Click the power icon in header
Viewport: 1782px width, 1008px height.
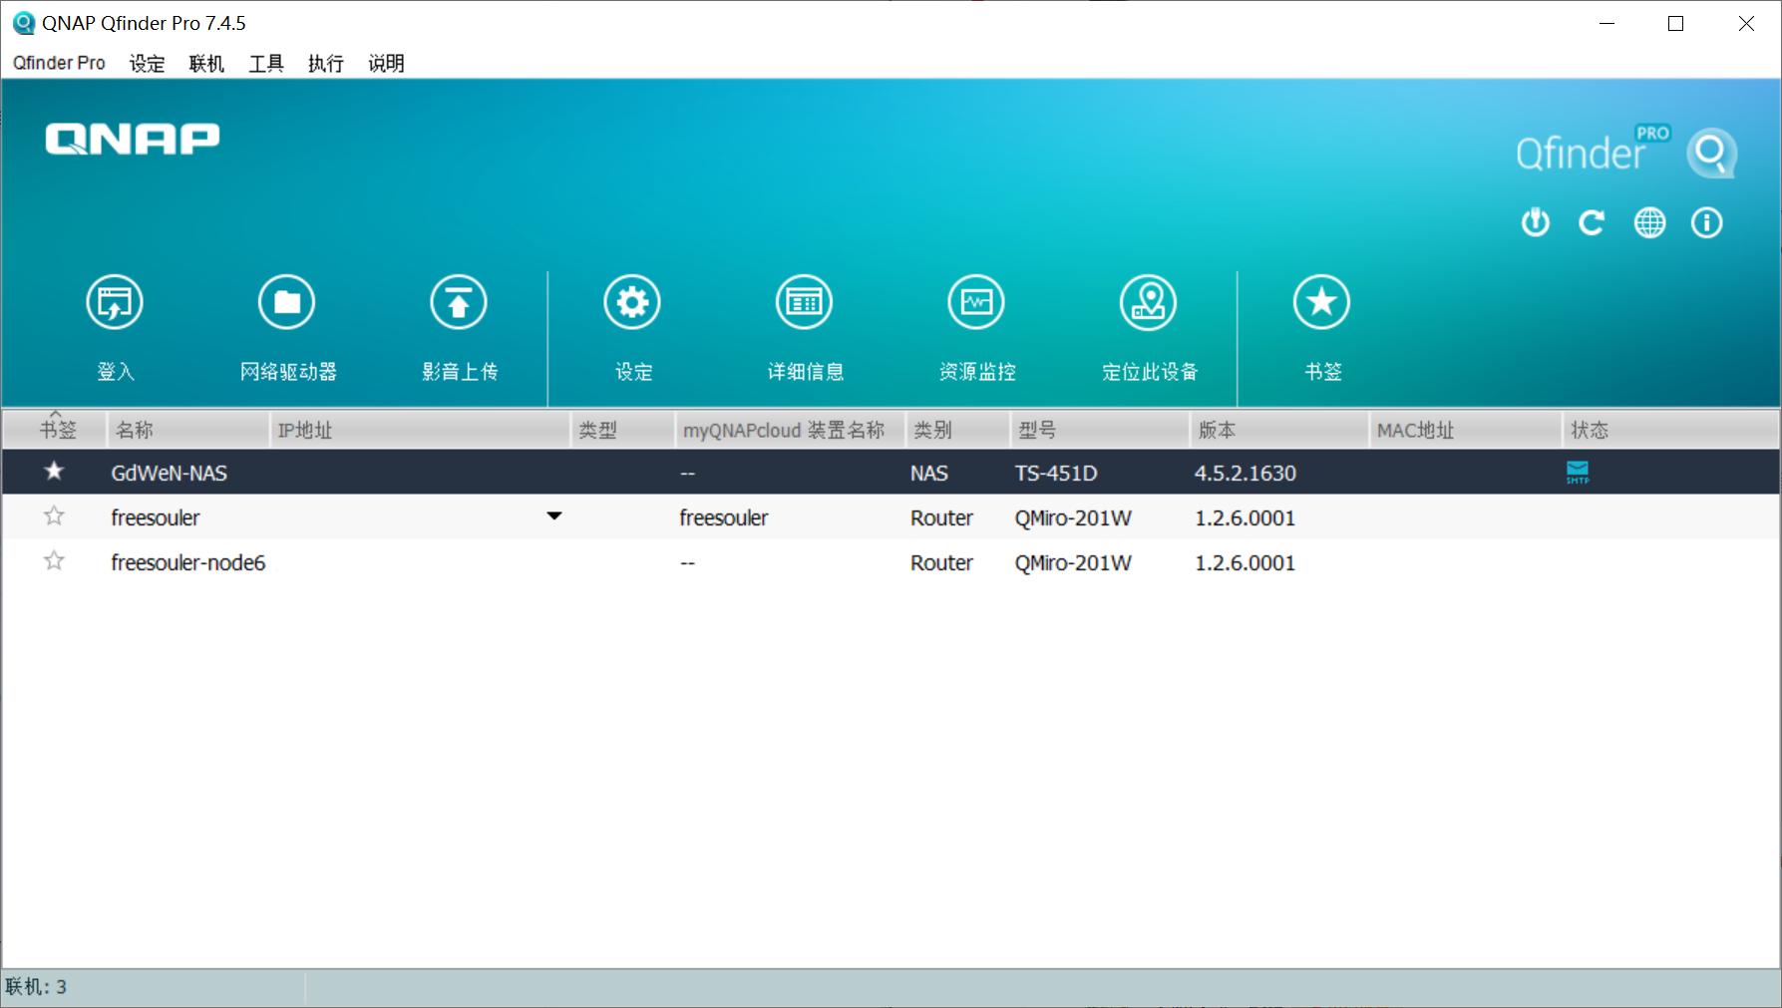pyautogui.click(x=1536, y=222)
